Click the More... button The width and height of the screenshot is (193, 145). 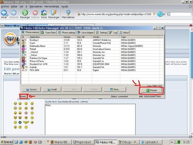point(115,89)
